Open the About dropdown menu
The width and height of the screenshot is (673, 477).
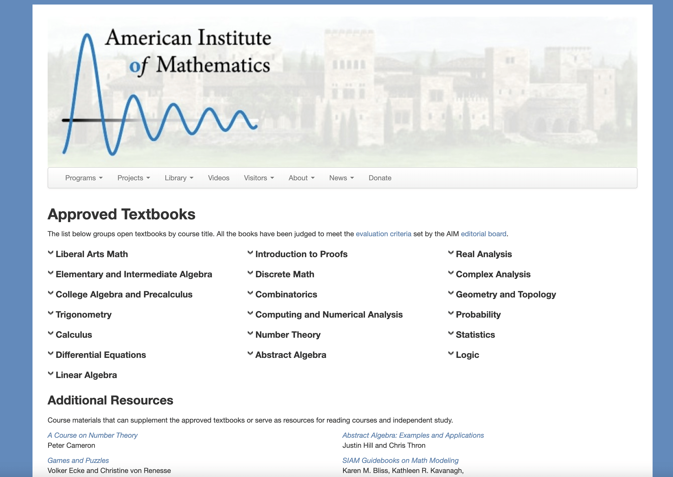tap(301, 178)
